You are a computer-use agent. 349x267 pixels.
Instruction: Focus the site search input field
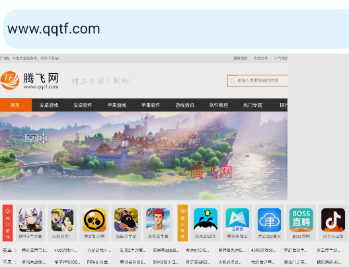[x=258, y=81]
